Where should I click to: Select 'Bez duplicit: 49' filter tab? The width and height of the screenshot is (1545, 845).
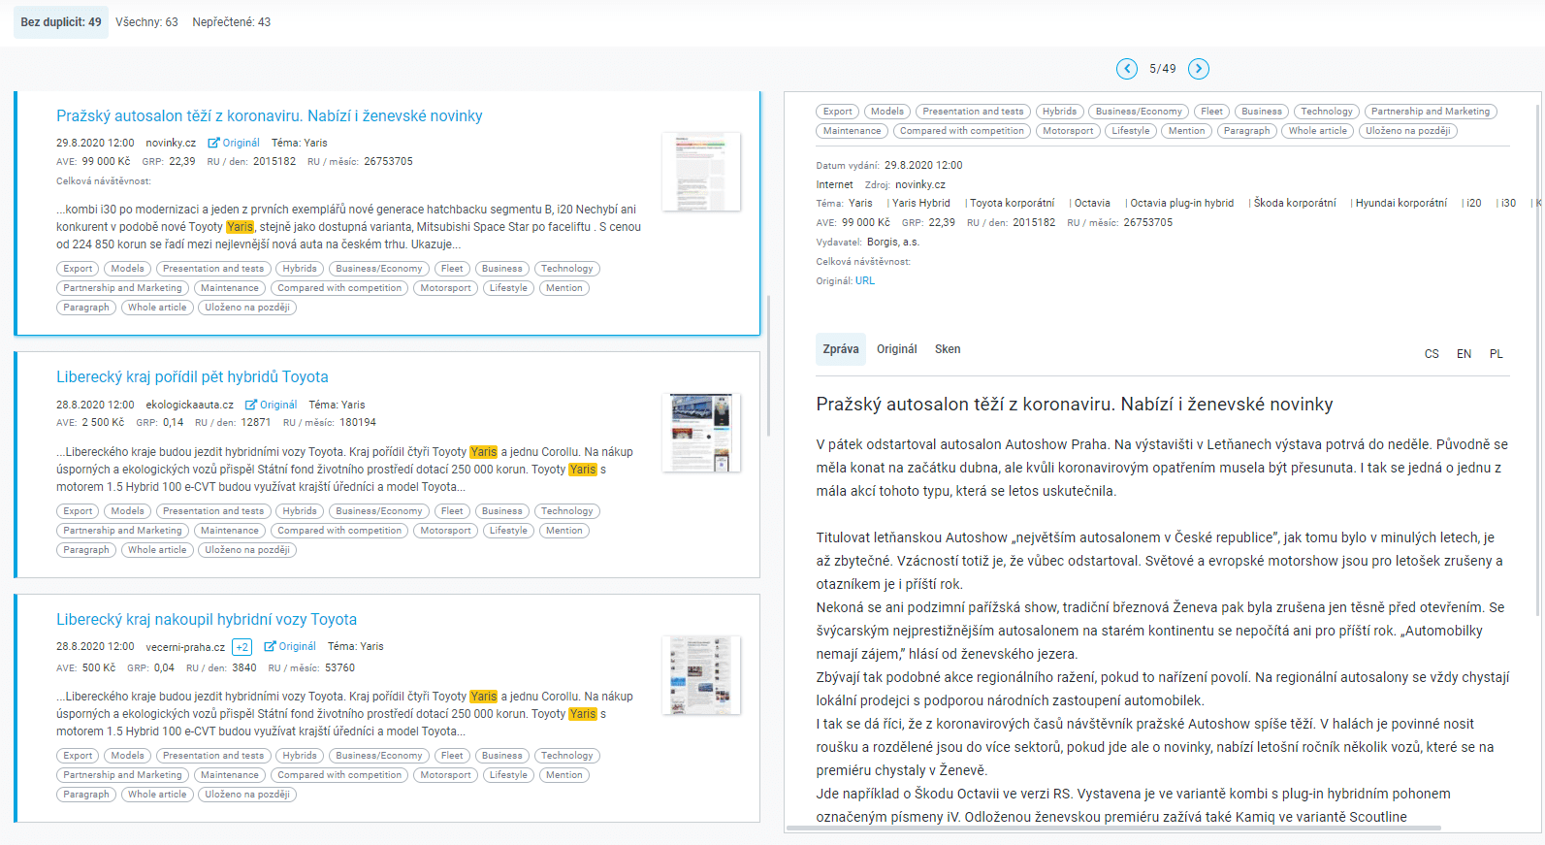tap(61, 22)
